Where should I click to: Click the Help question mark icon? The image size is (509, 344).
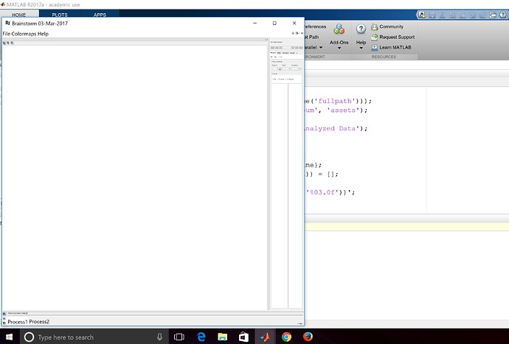tap(361, 29)
